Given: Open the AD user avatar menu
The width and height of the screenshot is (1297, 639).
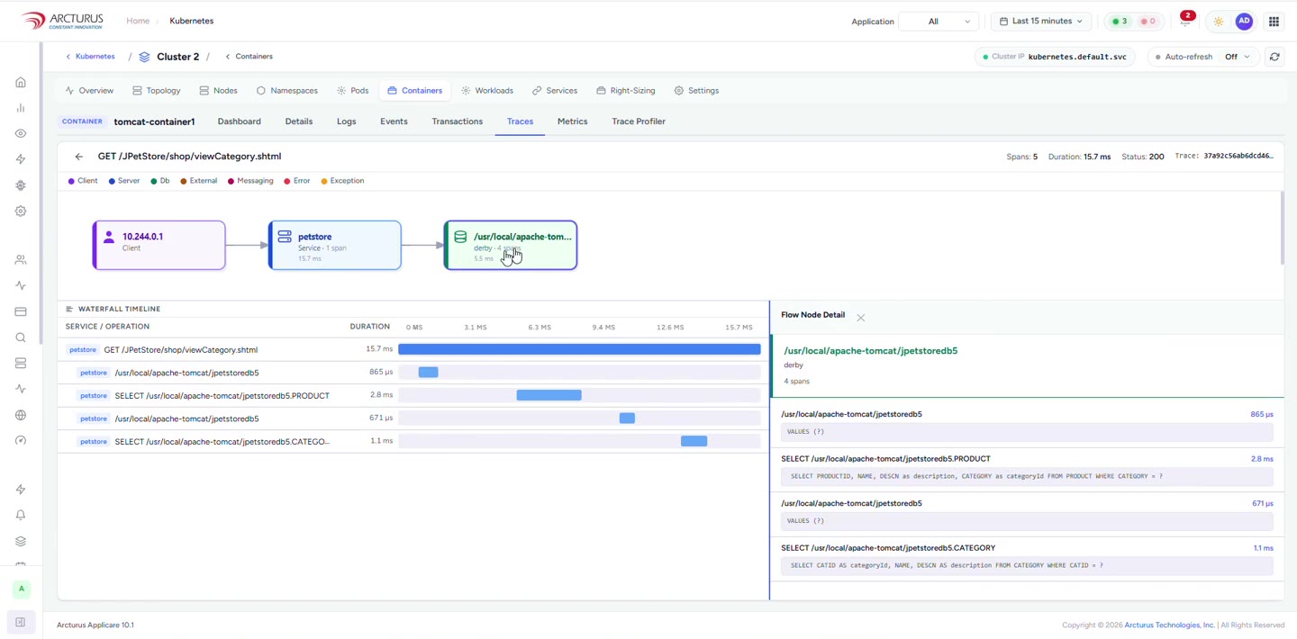Looking at the screenshot, I should point(1244,22).
